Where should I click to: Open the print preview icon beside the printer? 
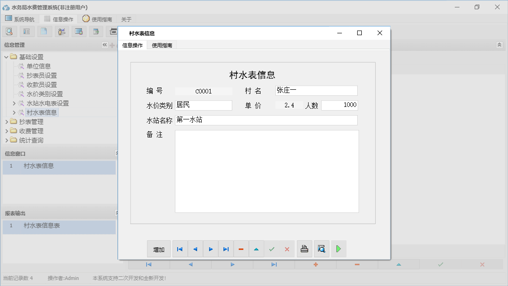321,249
